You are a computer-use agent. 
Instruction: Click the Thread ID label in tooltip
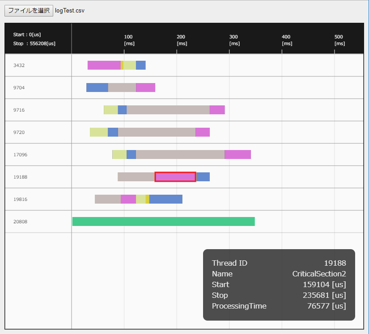229,263
